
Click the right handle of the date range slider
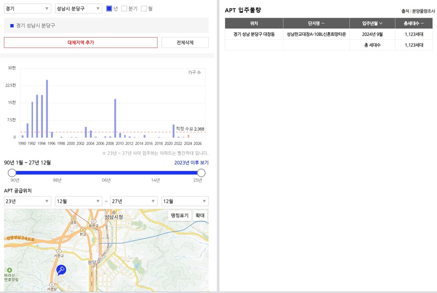coord(201,173)
